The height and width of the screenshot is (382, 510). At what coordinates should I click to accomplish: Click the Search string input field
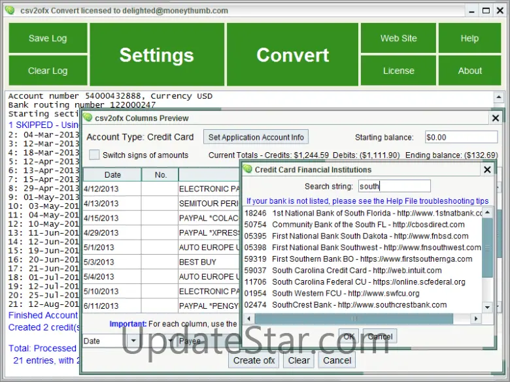pyautogui.click(x=394, y=186)
